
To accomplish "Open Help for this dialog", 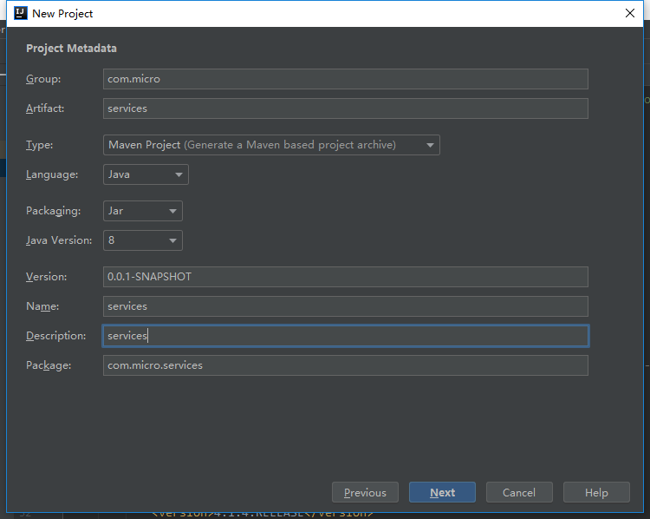I will (x=596, y=492).
